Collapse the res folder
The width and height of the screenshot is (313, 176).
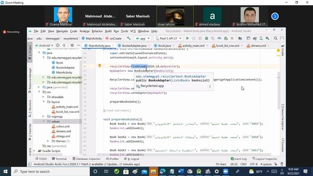(x=39, y=92)
